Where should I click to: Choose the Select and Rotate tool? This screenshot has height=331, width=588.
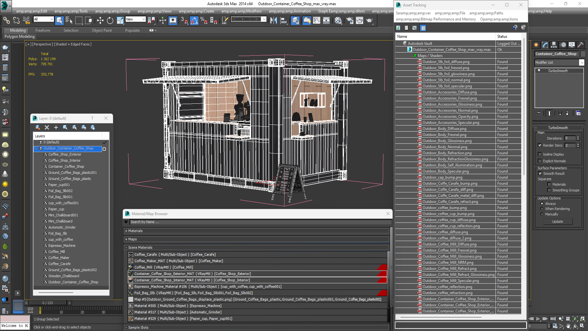[110, 20]
